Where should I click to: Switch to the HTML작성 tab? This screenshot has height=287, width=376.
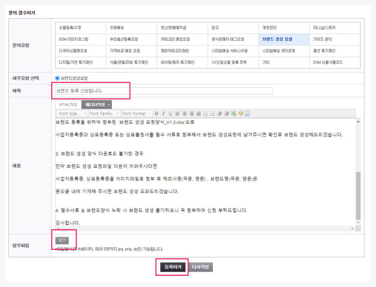tap(68, 105)
